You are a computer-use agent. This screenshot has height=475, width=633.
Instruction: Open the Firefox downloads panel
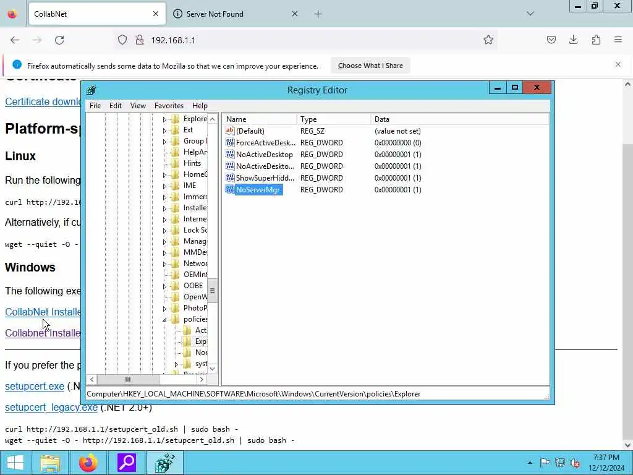(x=573, y=40)
